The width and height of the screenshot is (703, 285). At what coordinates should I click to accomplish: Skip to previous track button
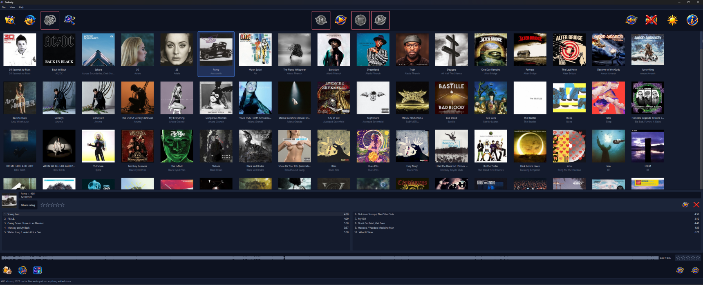point(321,20)
